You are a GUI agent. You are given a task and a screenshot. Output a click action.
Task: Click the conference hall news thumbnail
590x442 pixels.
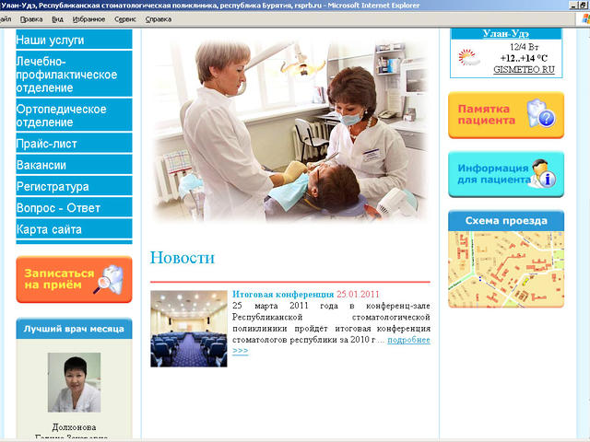pos(188,329)
